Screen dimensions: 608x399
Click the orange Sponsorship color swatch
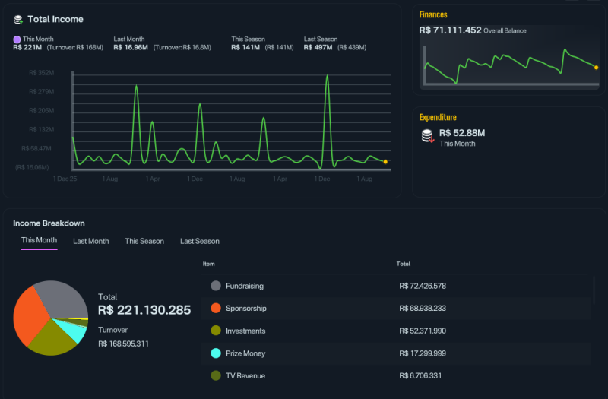pyautogui.click(x=216, y=309)
